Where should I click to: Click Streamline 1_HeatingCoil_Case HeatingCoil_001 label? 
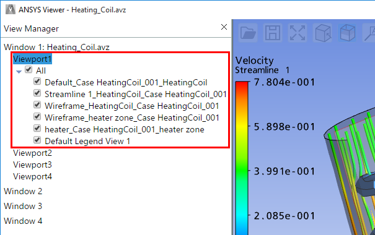point(136,94)
